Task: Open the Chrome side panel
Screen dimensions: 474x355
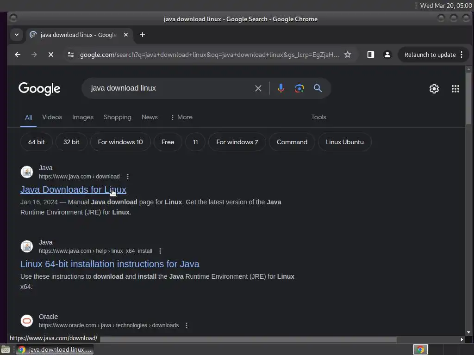Action: tap(371, 55)
